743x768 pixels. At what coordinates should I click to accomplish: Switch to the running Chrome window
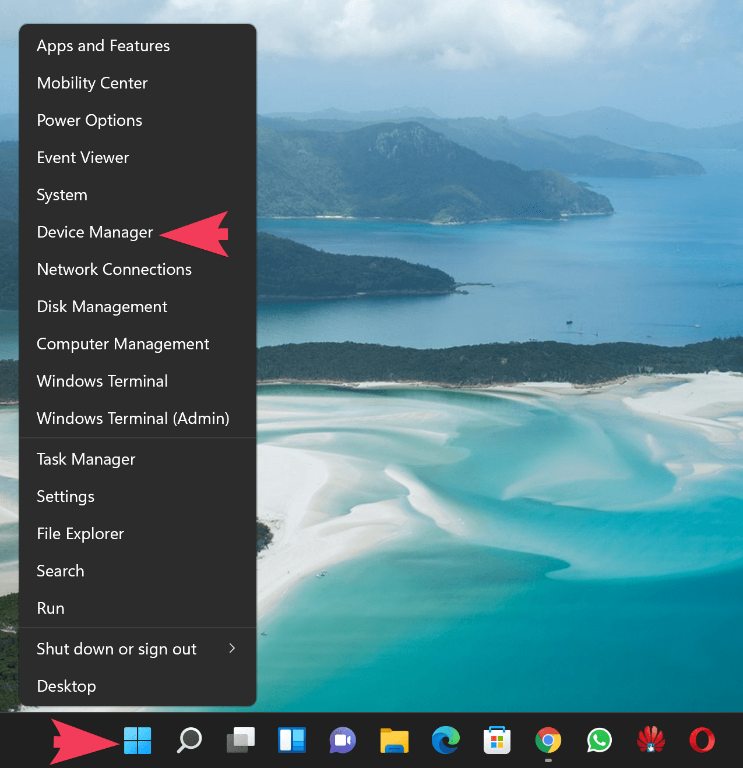[x=547, y=740]
